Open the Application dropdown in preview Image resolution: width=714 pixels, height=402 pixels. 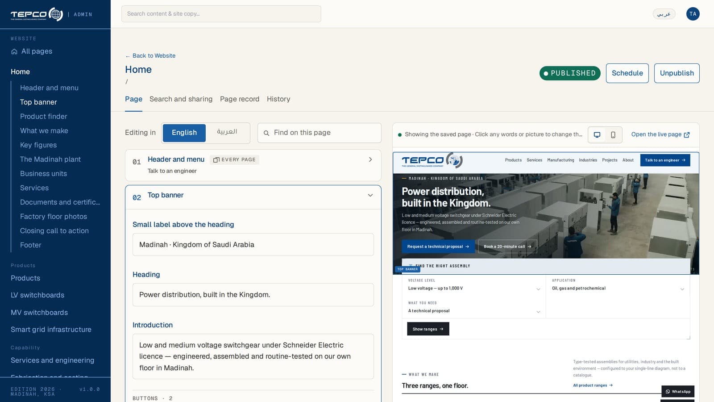pyautogui.click(x=618, y=285)
